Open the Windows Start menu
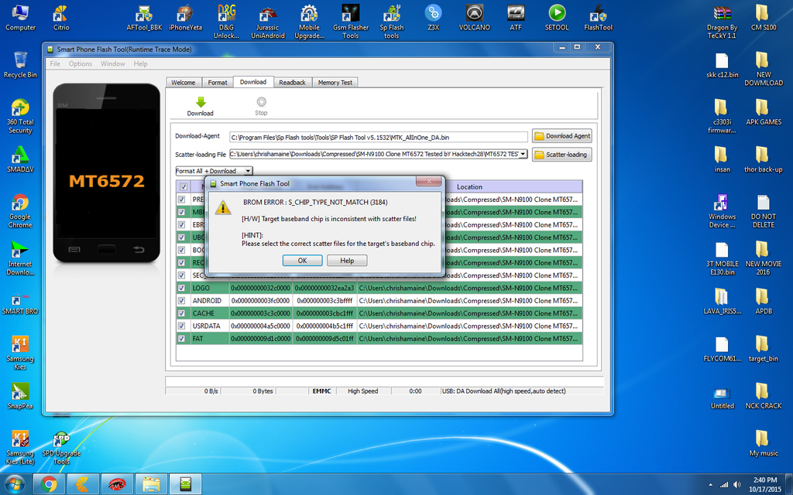Screen dimensions: 793x495 tap(14, 484)
